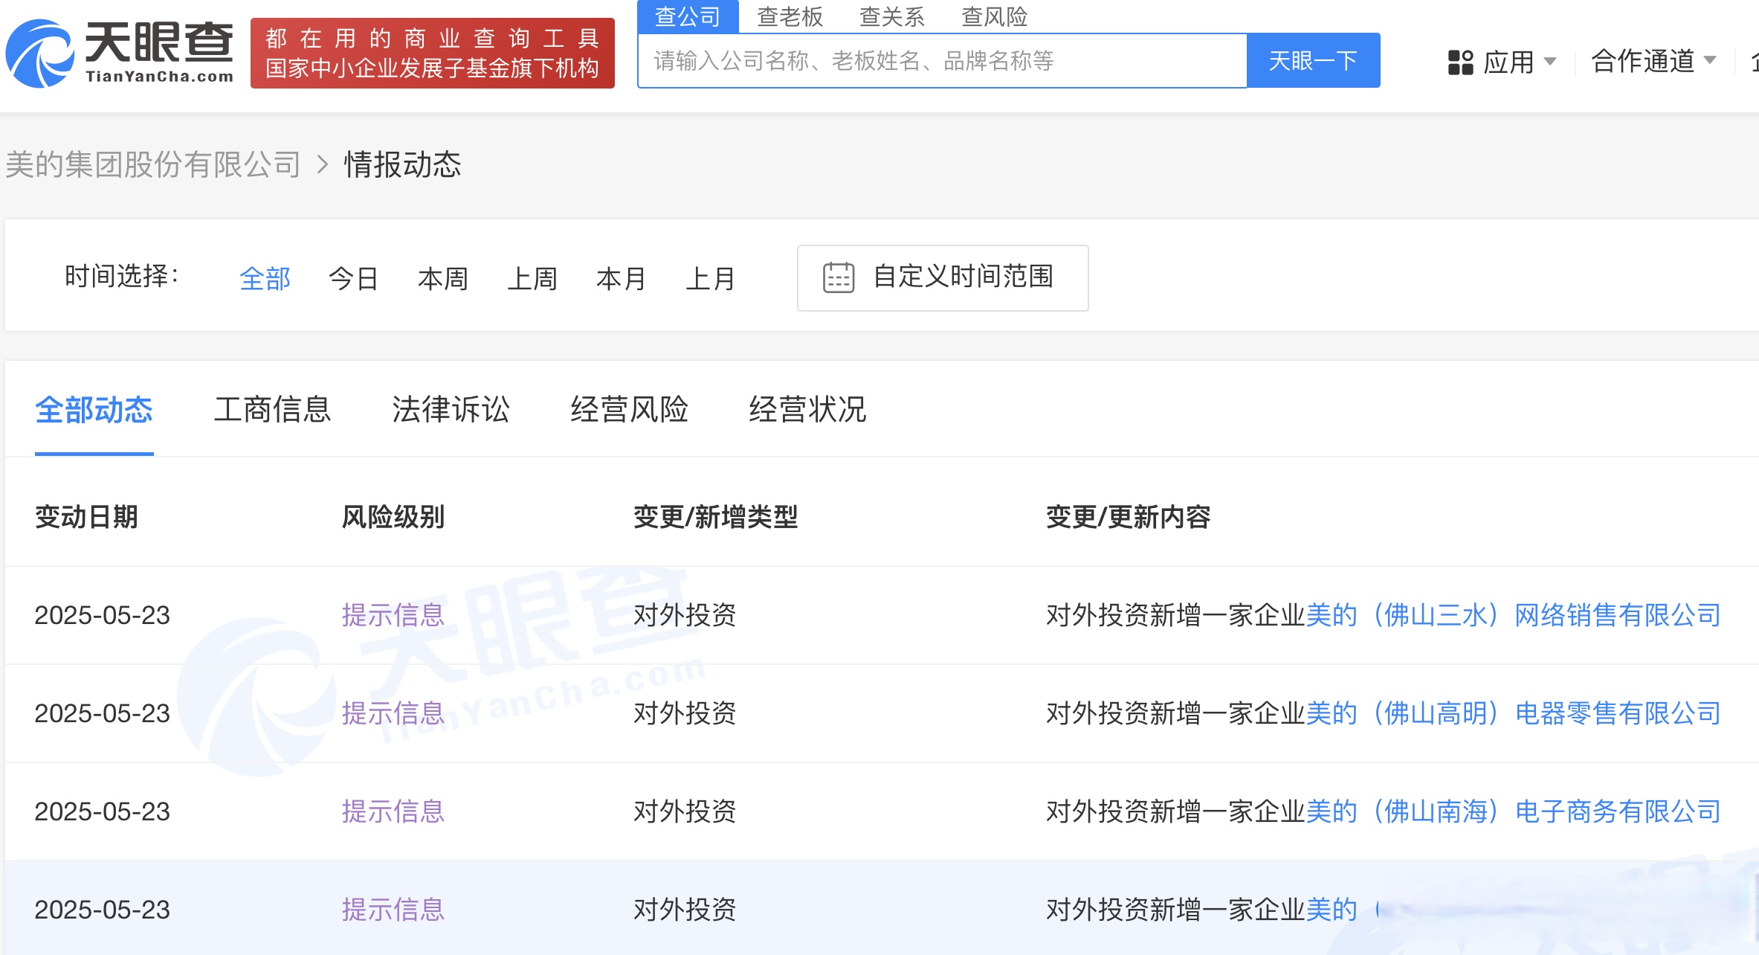This screenshot has width=1759, height=955.
Task: Select the 查公司 search tab
Action: pos(688,16)
